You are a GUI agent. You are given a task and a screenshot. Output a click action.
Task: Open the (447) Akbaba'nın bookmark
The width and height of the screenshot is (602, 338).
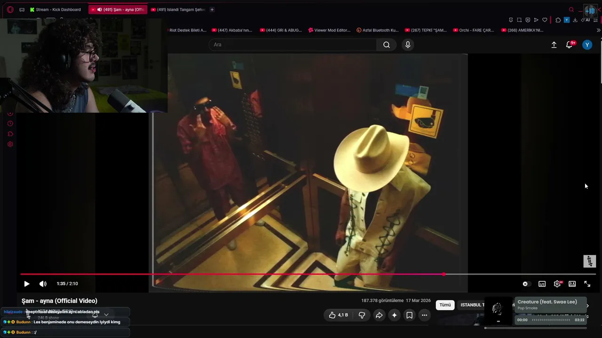click(x=232, y=30)
